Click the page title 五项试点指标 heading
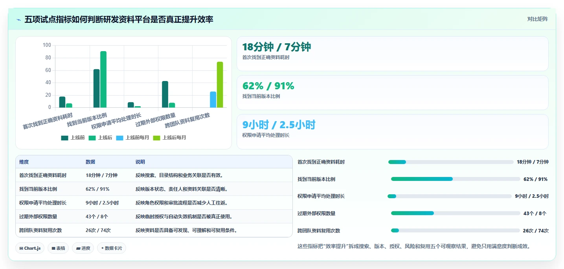Screen dimensions: 564x269 pyautogui.click(x=119, y=19)
